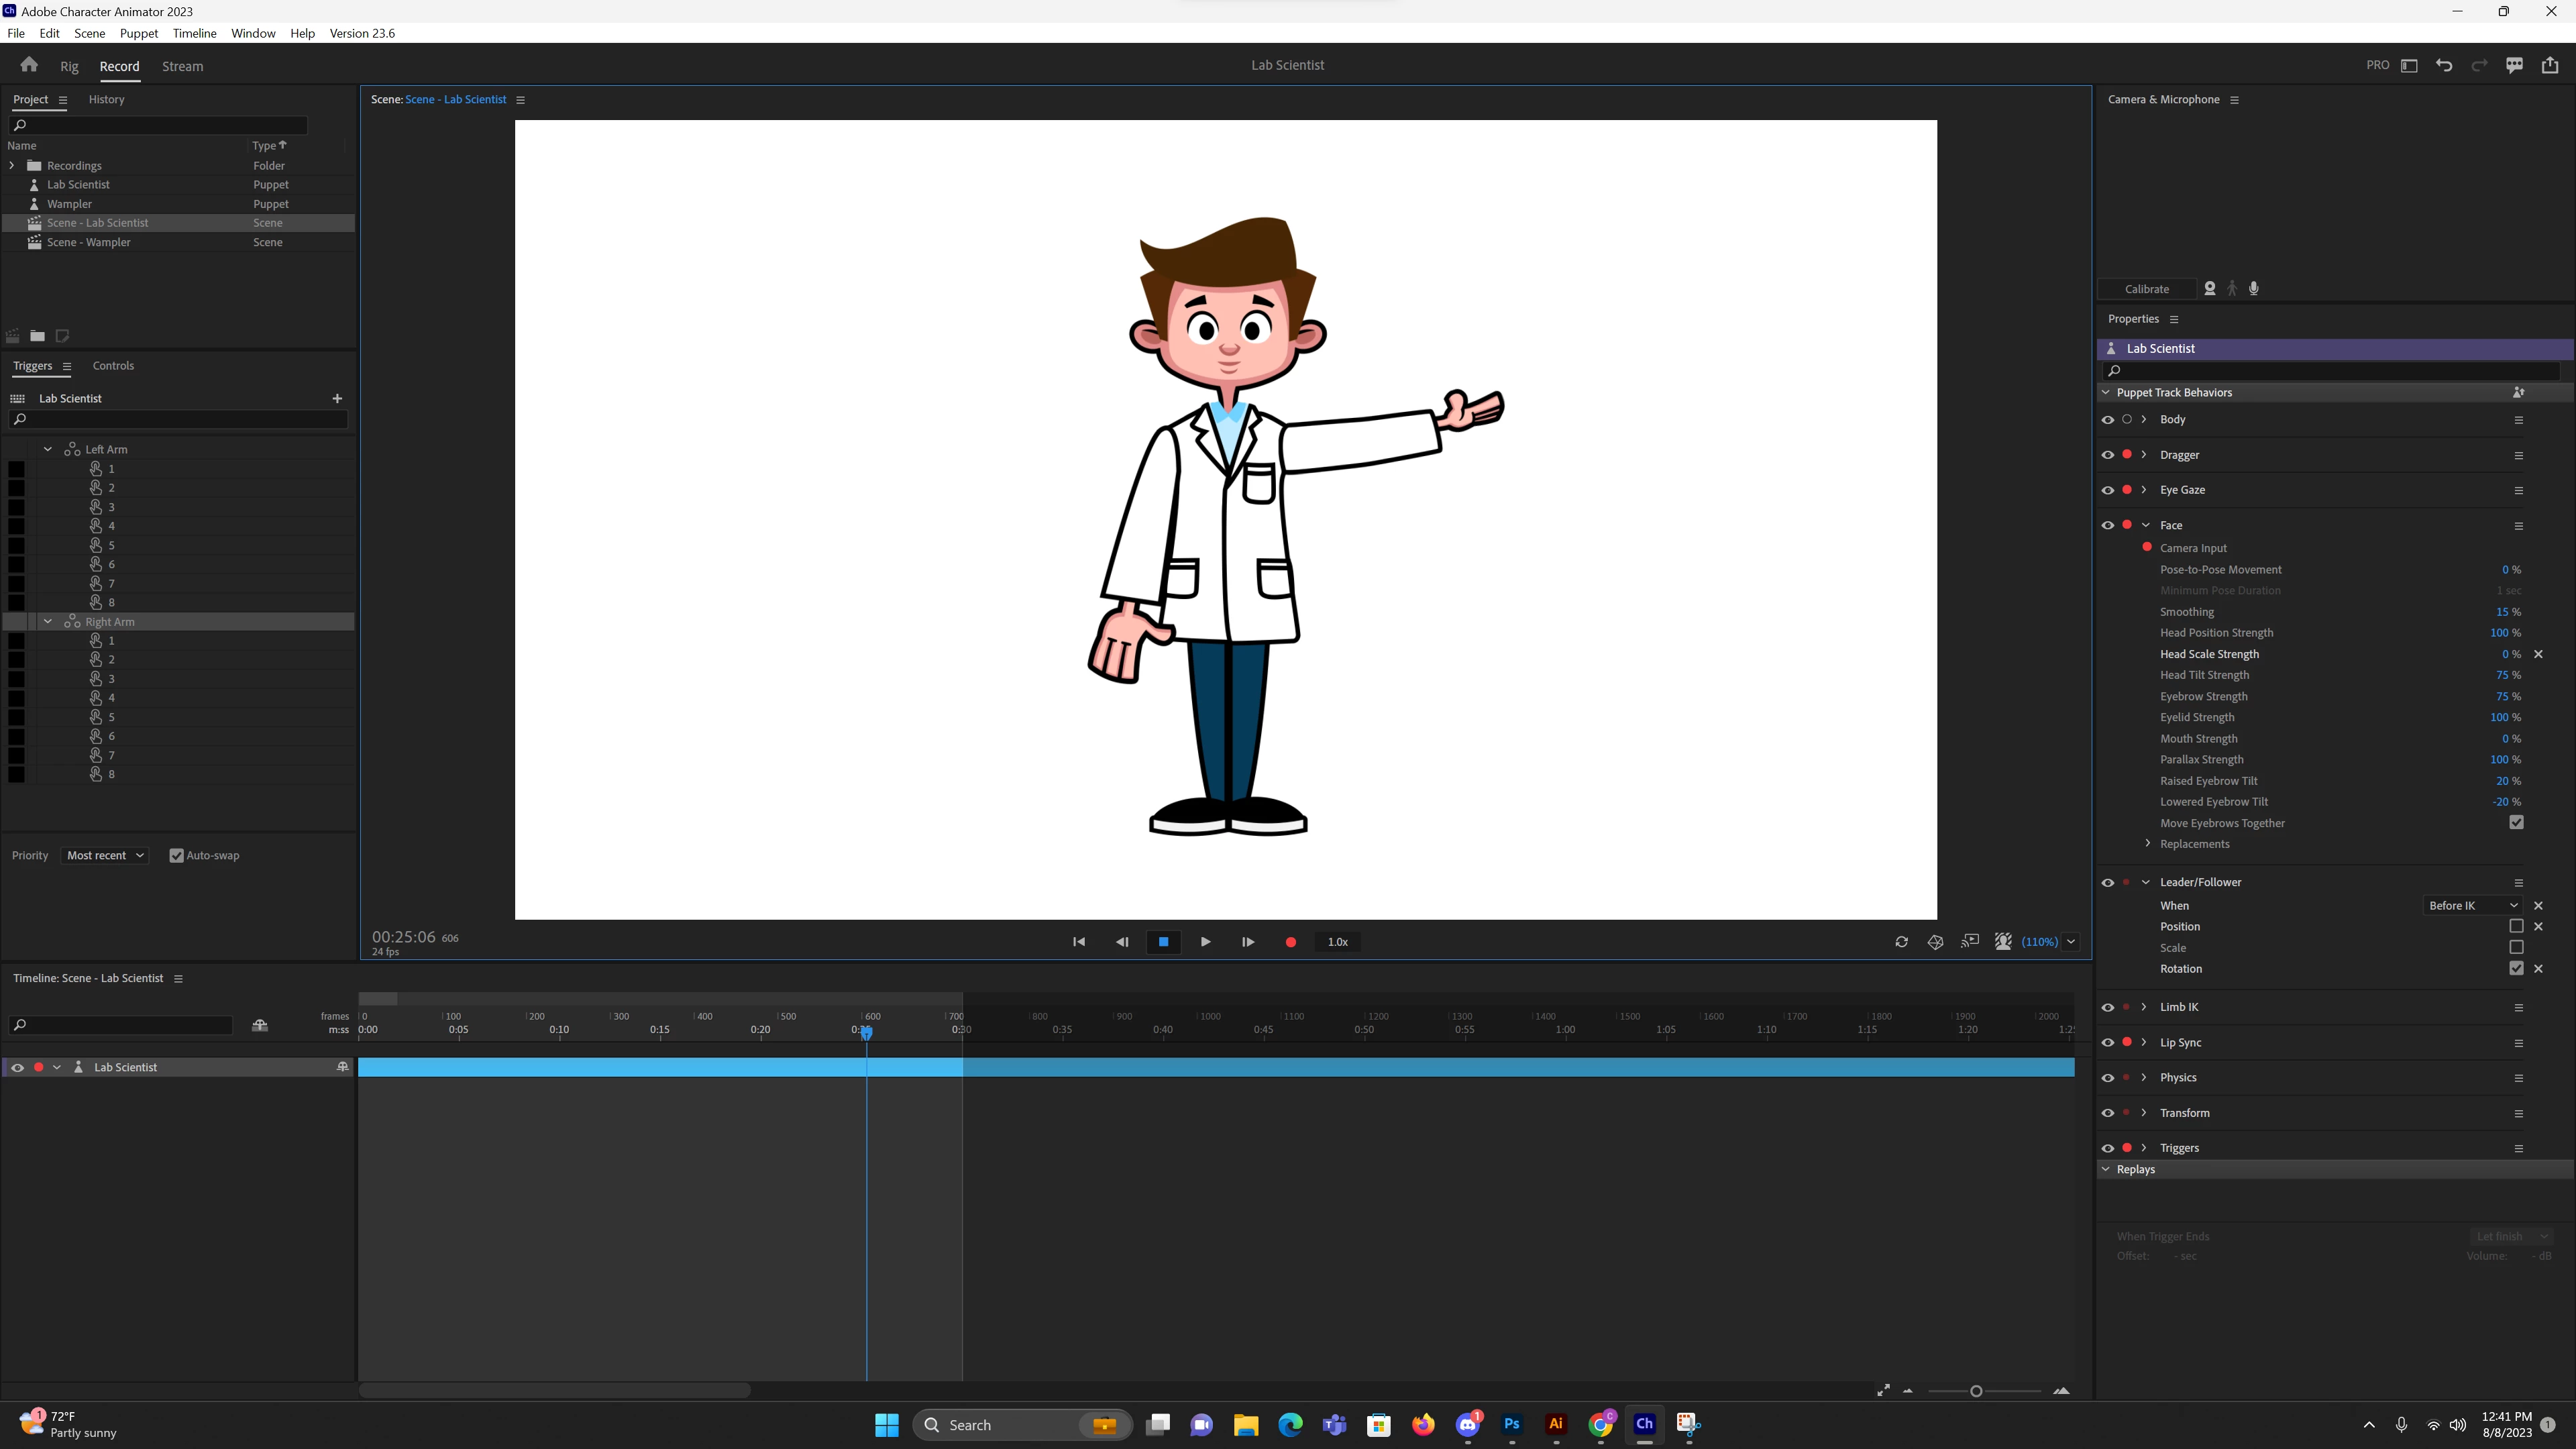
Task: Click the Undo arrow icon
Action: click(x=2444, y=65)
